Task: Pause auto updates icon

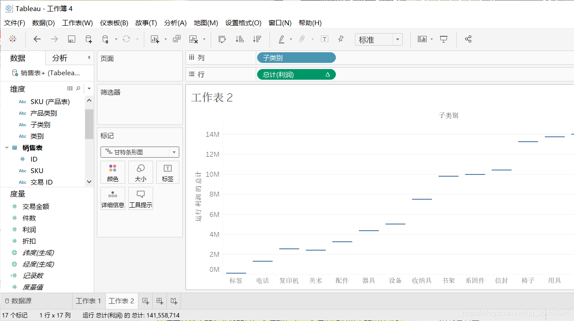Action: click(x=105, y=39)
